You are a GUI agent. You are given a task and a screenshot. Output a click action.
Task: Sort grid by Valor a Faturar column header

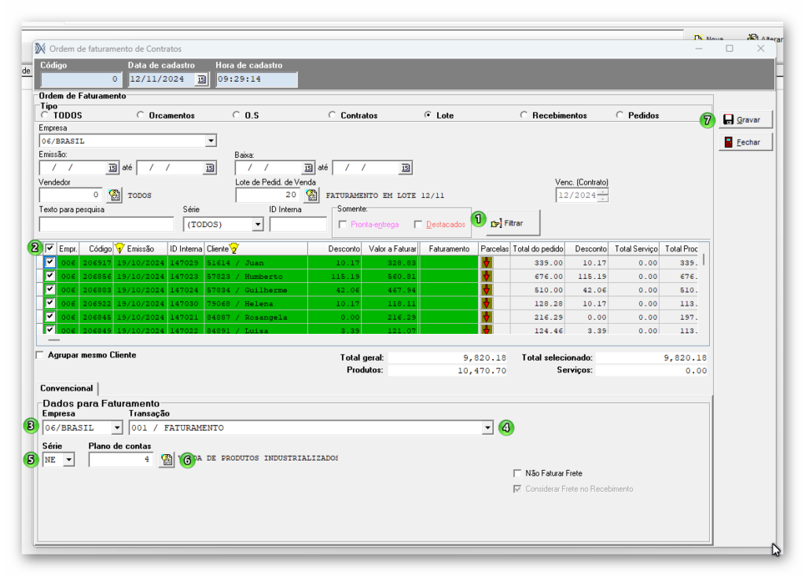pos(391,248)
